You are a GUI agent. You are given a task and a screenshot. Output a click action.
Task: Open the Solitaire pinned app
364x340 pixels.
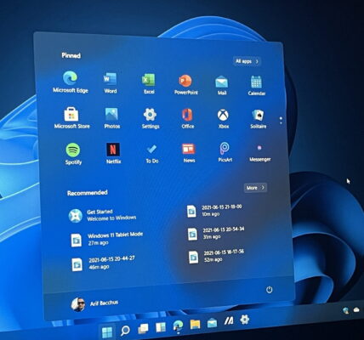pyautogui.click(x=258, y=118)
